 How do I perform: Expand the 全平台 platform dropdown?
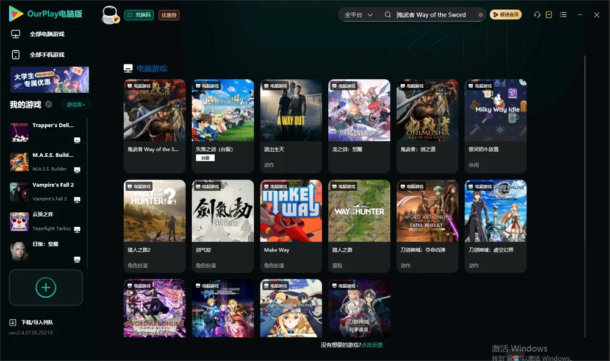tap(358, 15)
